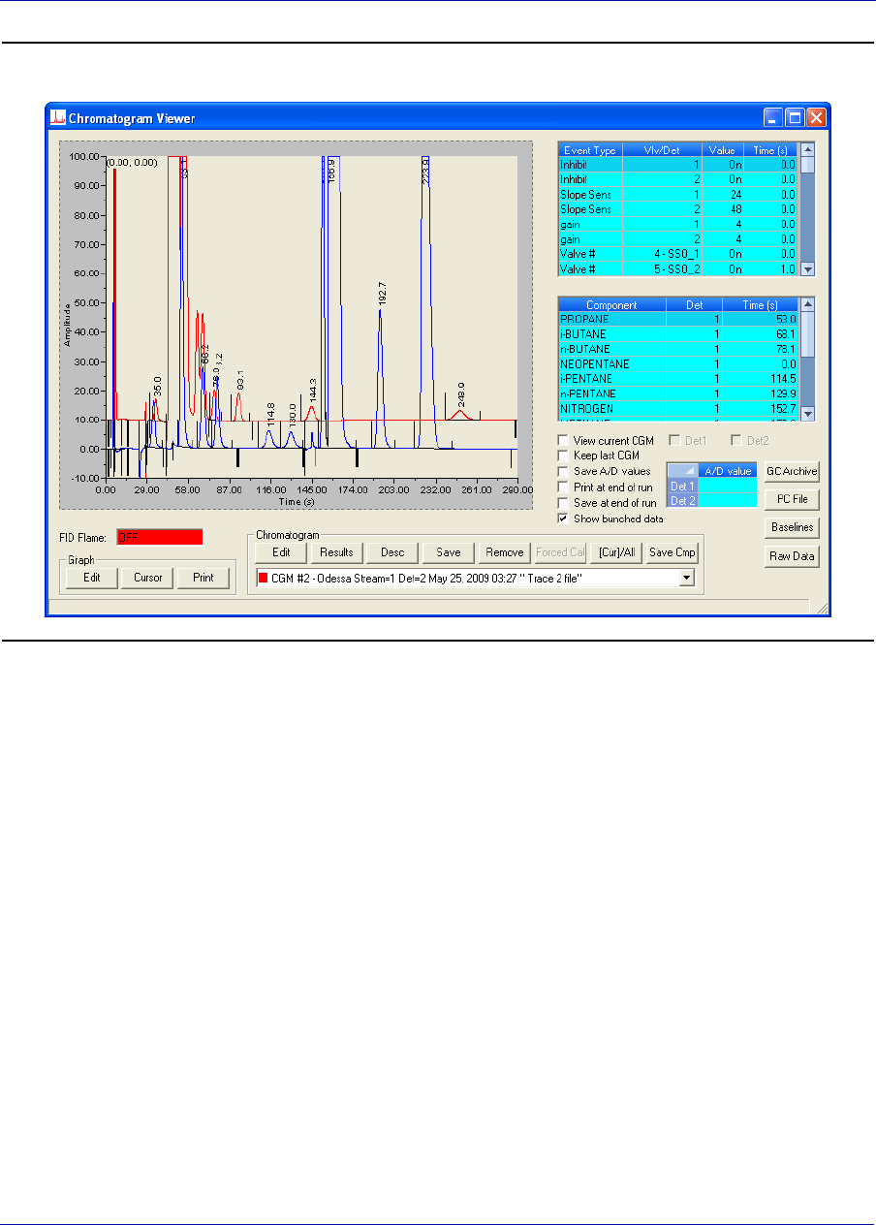Select the PROPANE component row
Viewport: 876px width, 1225px height.
pyautogui.click(x=679, y=319)
